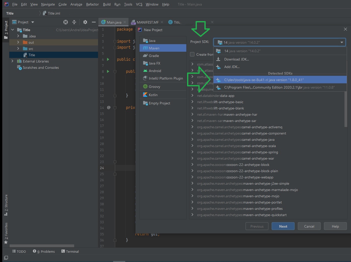Select Java project type in New Project
Screen dimensions: 351x262
163,41
